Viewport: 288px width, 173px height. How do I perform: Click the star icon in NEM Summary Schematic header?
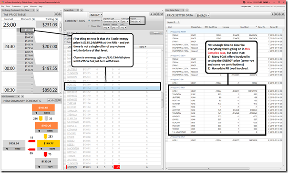49,100
